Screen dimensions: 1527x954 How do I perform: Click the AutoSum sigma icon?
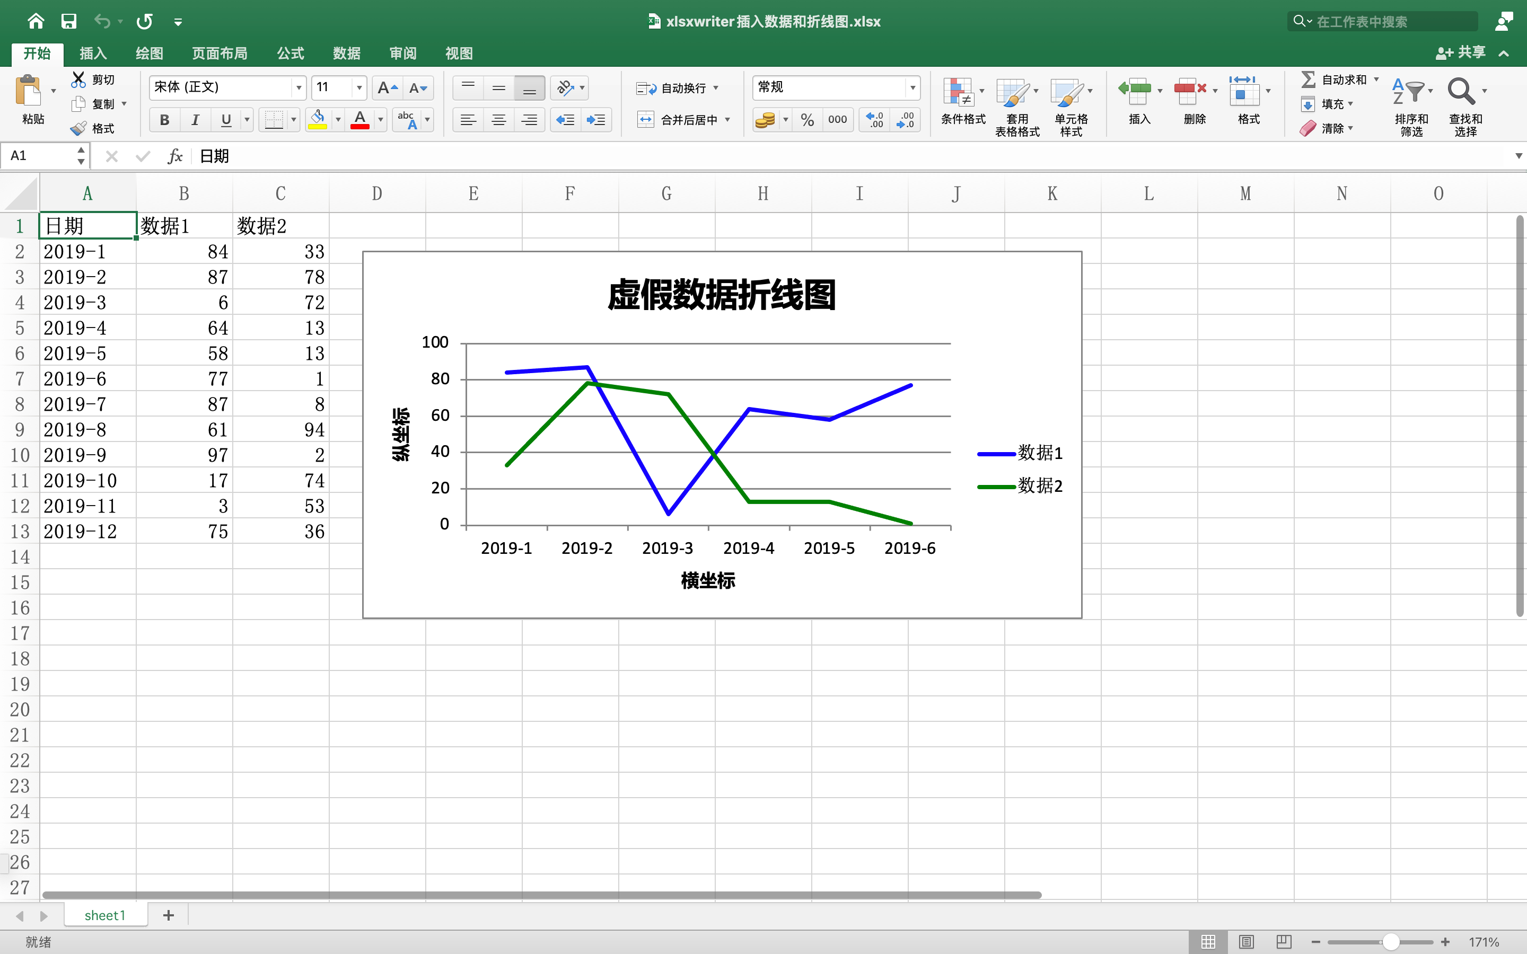pos(1308,79)
